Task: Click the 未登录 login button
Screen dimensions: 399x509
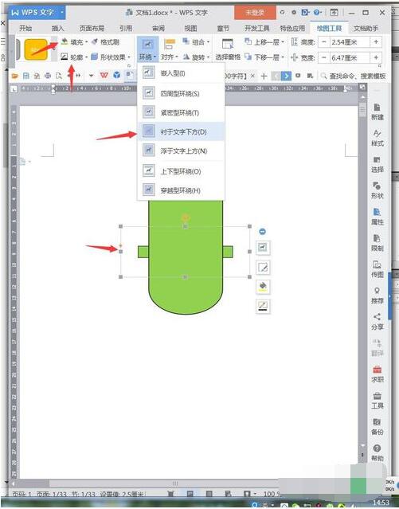Action: coord(255,13)
